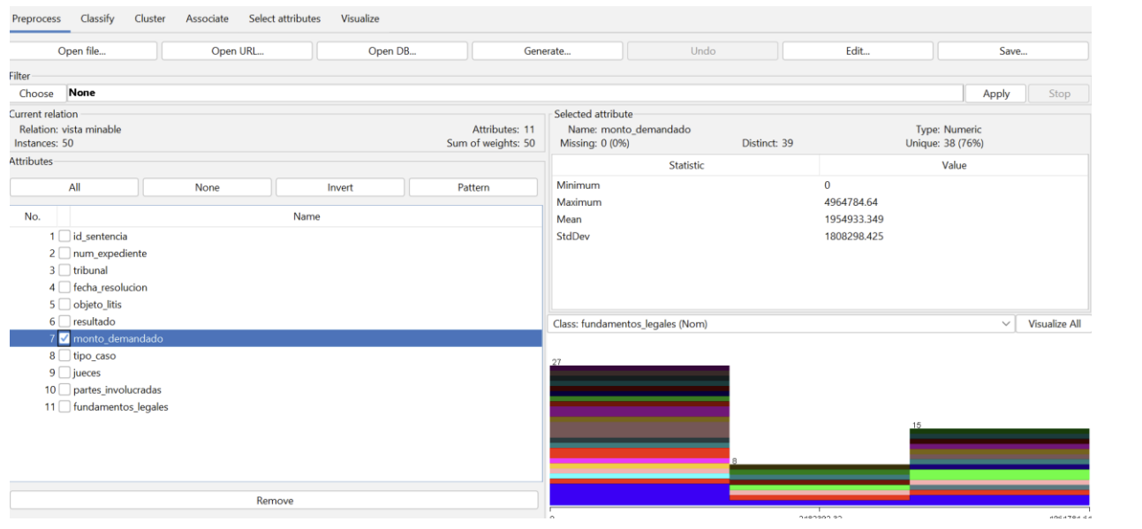1142x529 pixels.
Task: Check the fecha_resolucion attribute checkbox
Action: click(x=64, y=288)
